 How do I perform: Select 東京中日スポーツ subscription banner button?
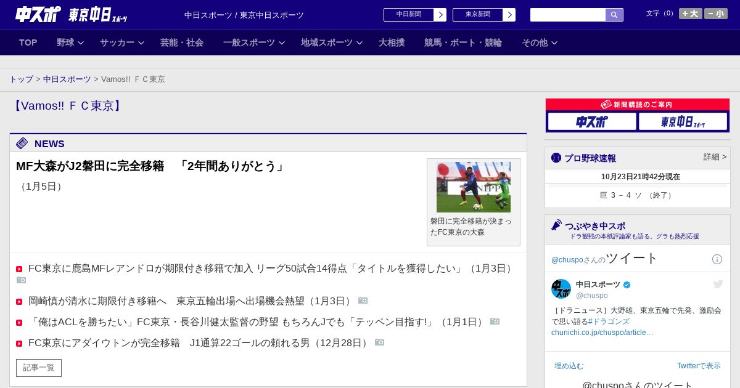[683, 121]
